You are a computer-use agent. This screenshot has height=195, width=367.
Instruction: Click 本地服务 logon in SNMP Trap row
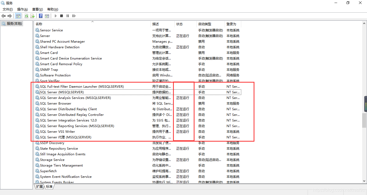233,70
